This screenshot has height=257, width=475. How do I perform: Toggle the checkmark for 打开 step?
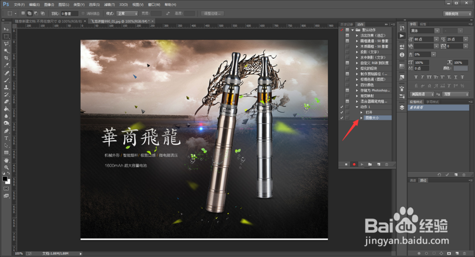(342, 112)
